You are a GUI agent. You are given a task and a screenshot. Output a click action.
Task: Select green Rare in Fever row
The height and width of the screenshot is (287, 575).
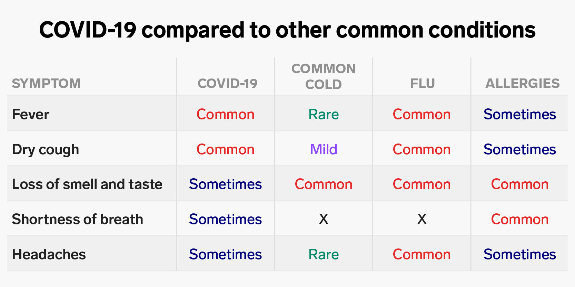[324, 114]
